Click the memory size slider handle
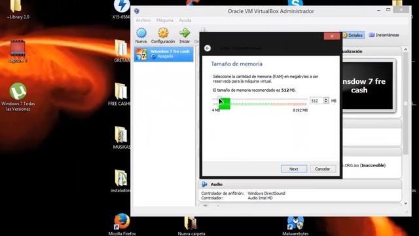The image size is (419, 236). coord(219,99)
